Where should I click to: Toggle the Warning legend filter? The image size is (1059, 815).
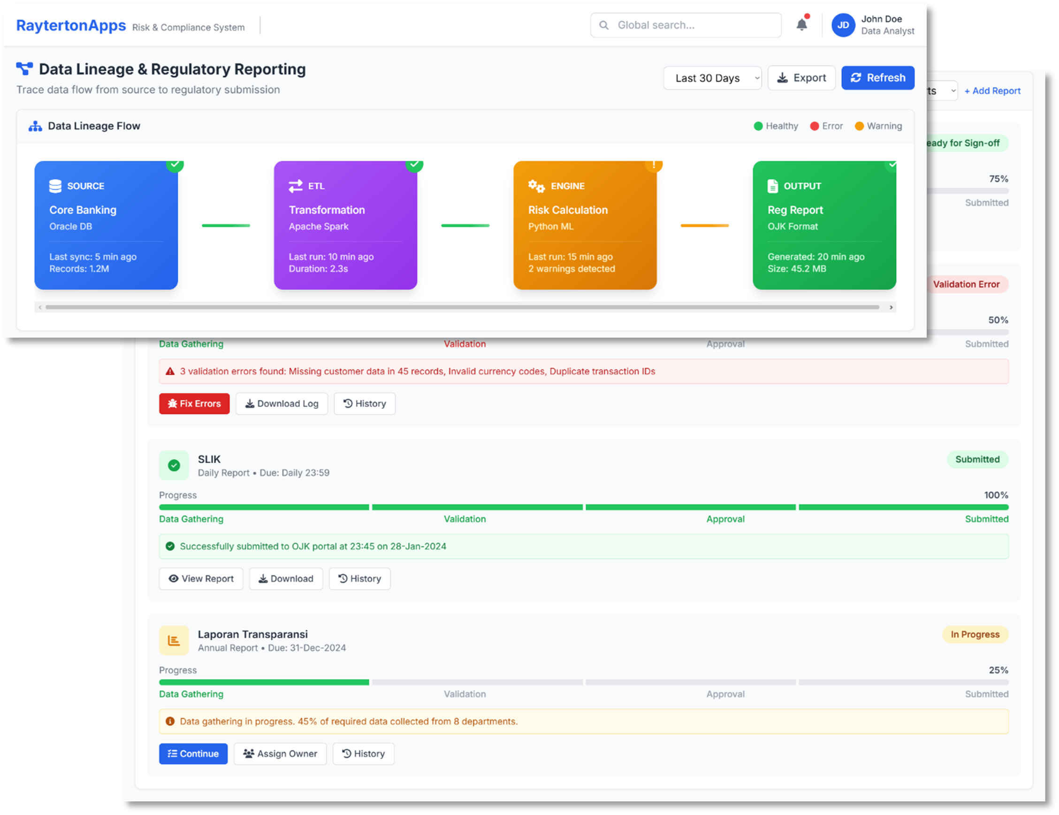(878, 126)
